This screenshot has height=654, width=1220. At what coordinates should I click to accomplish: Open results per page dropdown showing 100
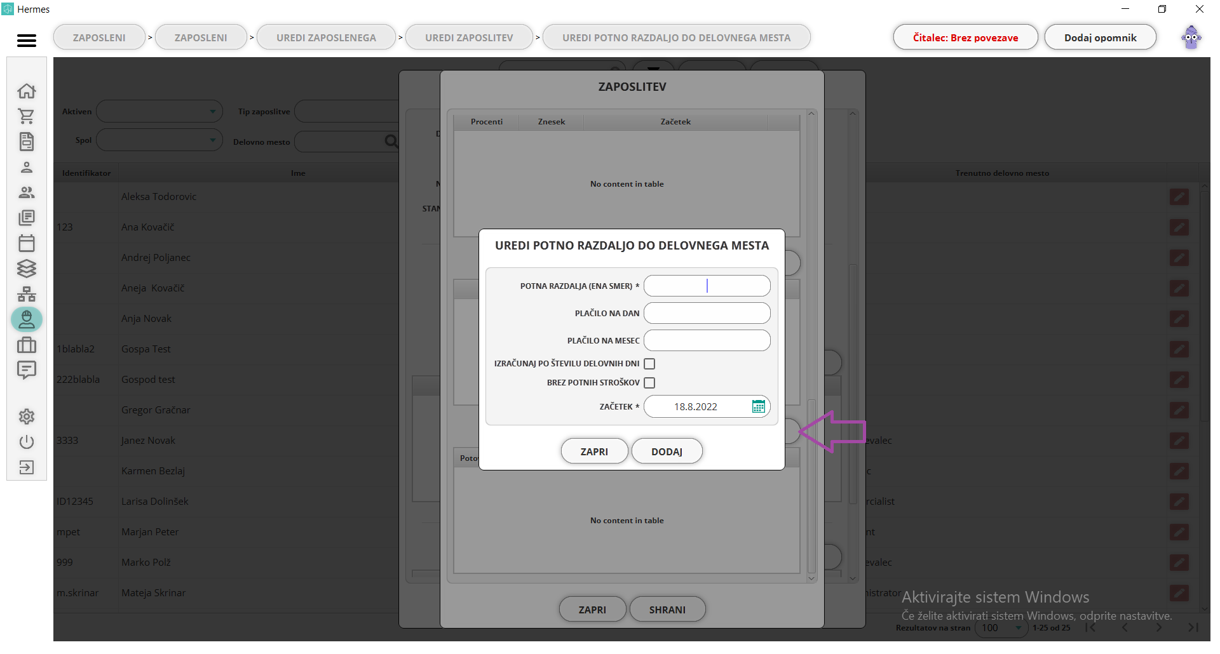(1001, 628)
